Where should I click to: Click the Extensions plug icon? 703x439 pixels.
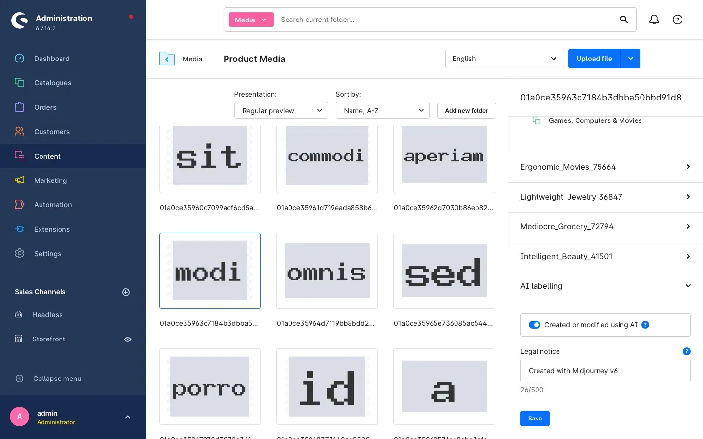pyautogui.click(x=20, y=229)
